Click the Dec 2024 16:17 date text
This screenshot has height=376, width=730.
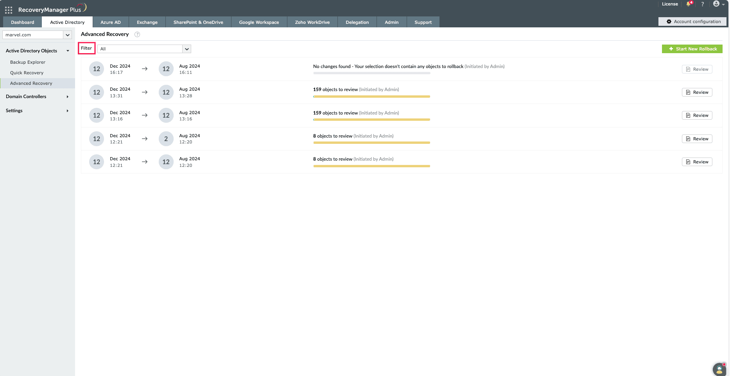(120, 69)
